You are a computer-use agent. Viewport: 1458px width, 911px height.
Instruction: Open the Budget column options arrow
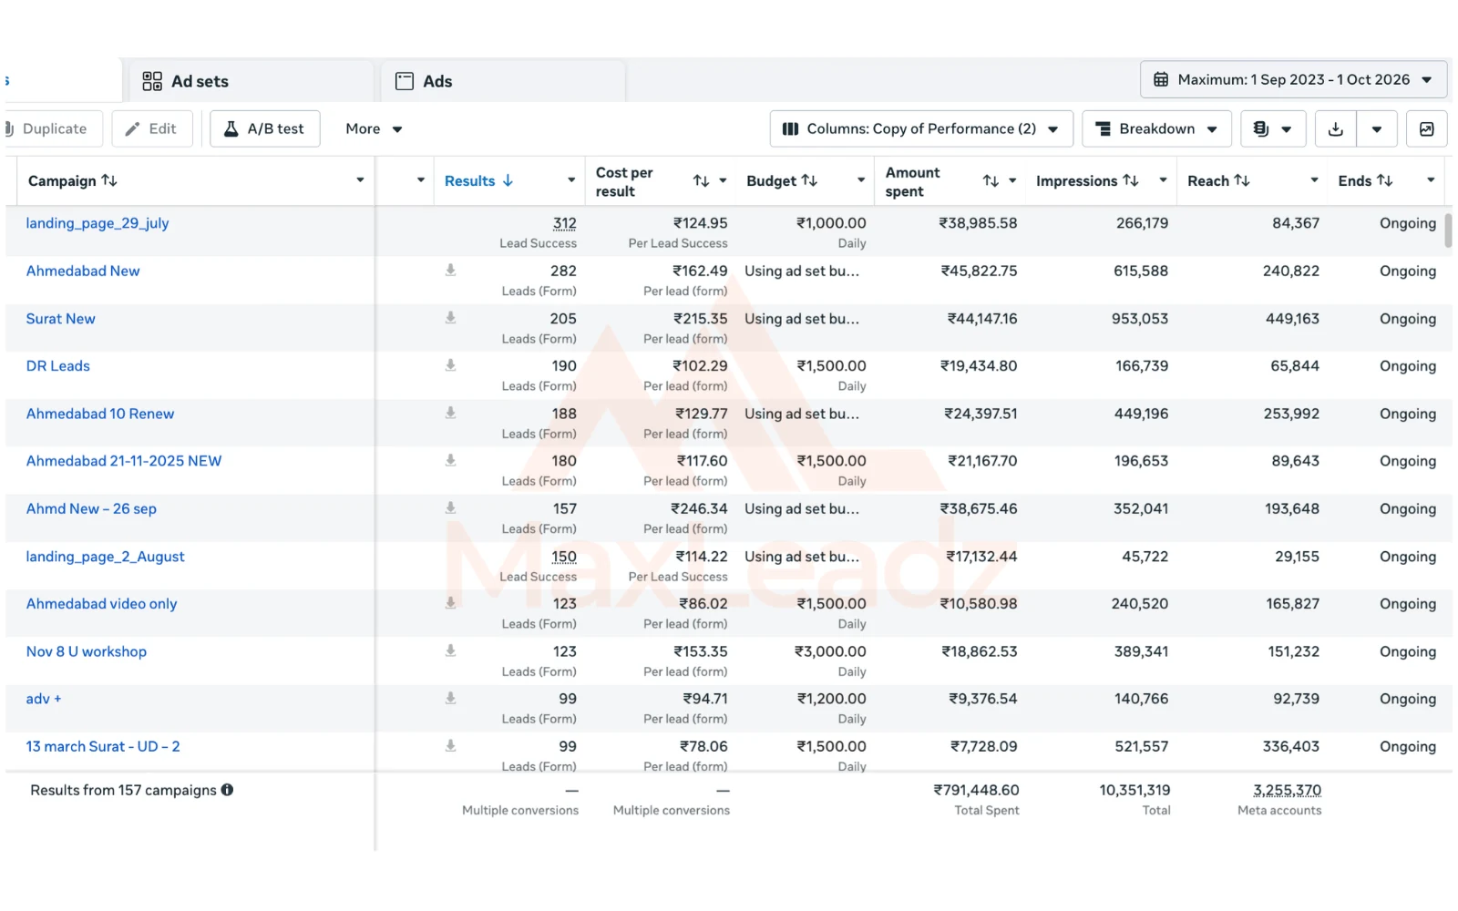[x=861, y=180]
